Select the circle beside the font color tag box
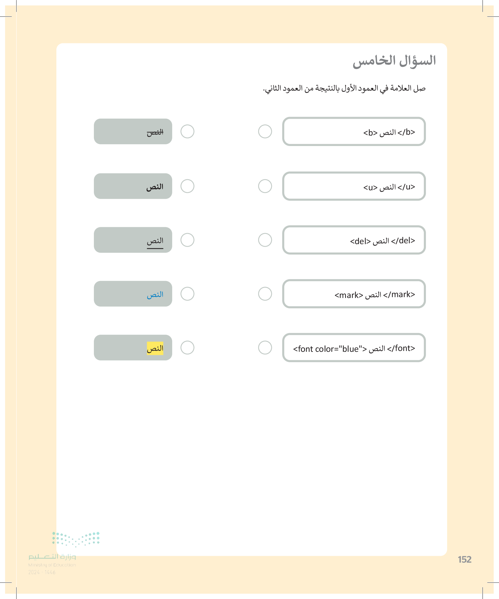The width and height of the screenshot is (499, 599). tap(265, 348)
